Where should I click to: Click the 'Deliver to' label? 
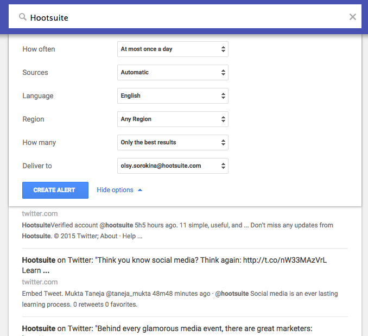pyautogui.click(x=37, y=166)
